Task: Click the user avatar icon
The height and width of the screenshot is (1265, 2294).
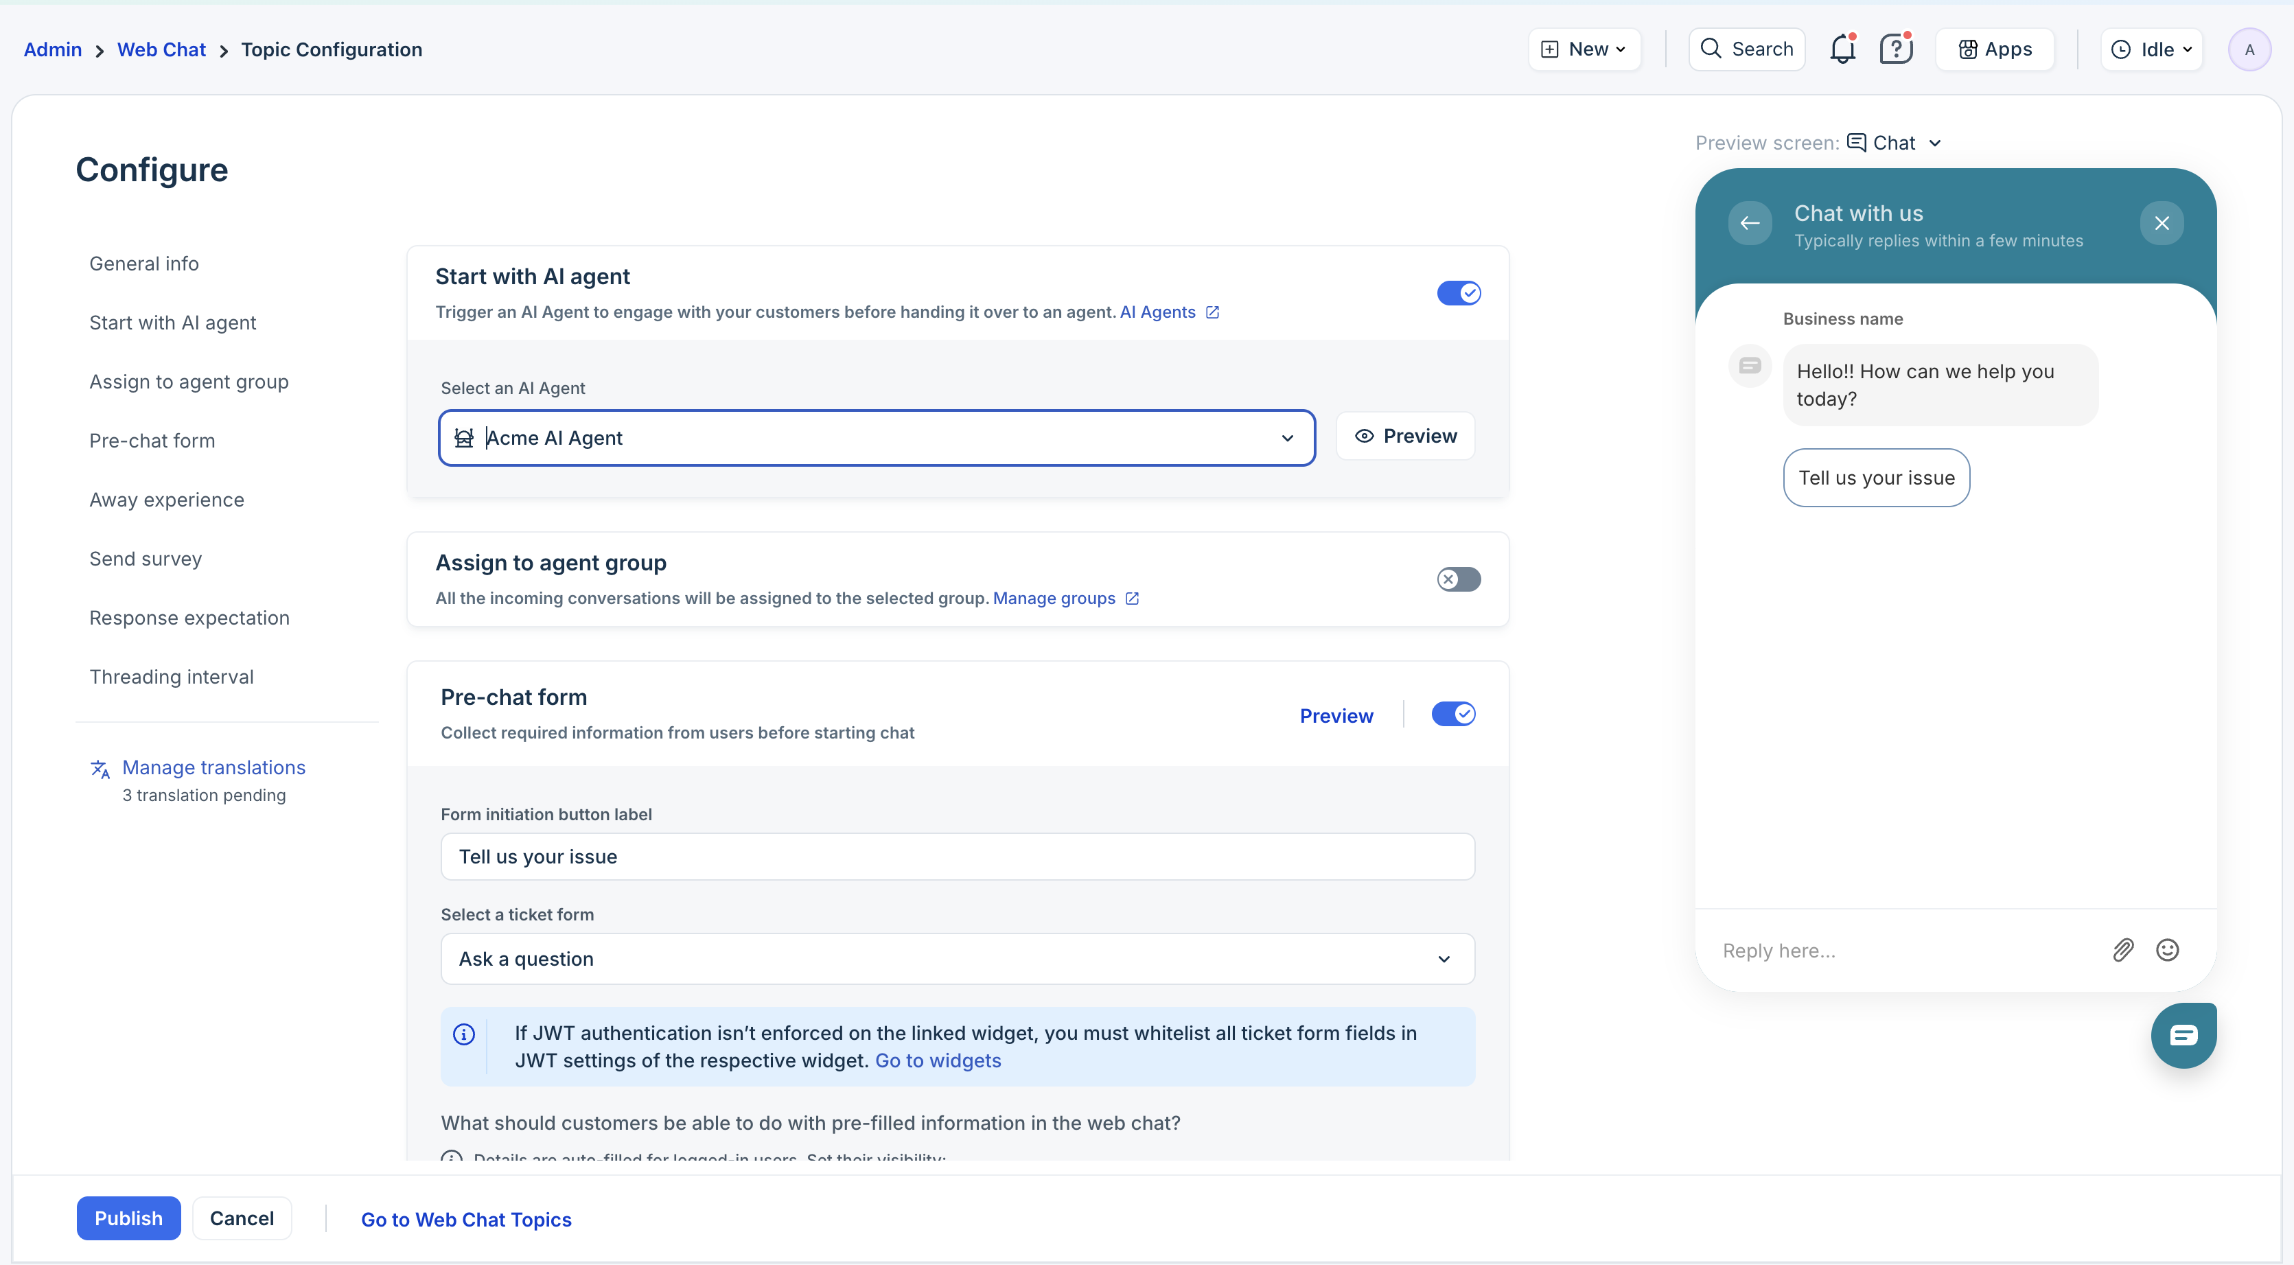Action: click(x=2249, y=50)
